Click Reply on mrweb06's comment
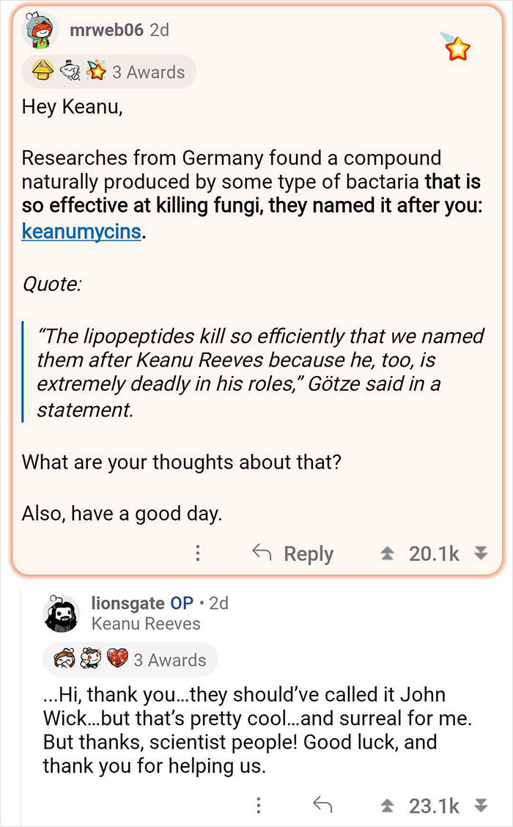 [x=293, y=554]
